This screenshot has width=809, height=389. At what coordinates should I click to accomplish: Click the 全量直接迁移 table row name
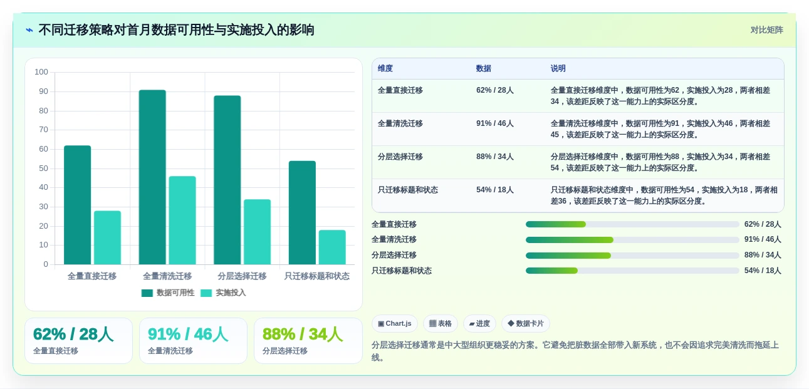pyautogui.click(x=400, y=90)
